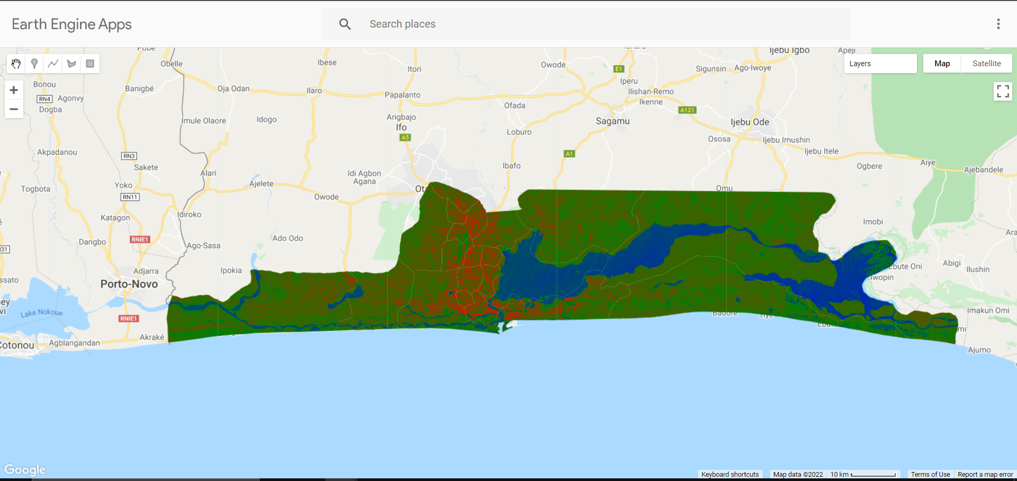Select the pan hand tool
Screen dimensions: 1017x481
point(15,64)
